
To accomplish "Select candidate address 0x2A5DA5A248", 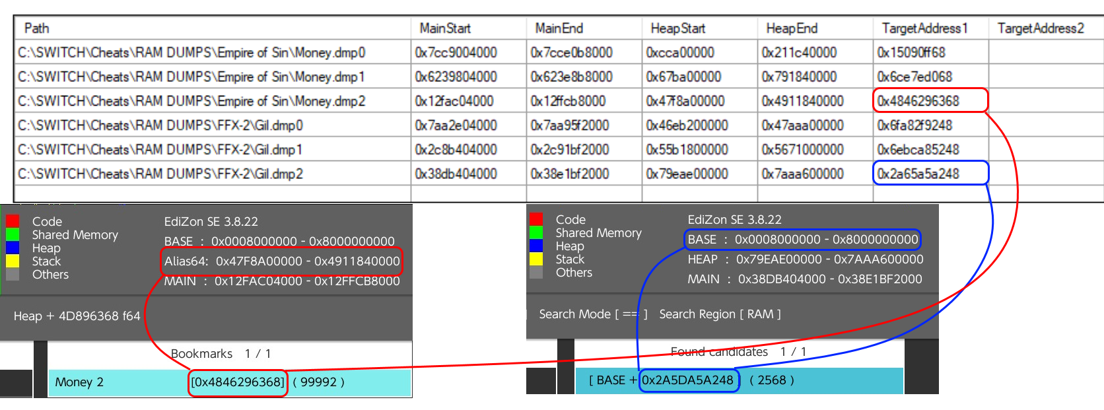I will click(687, 380).
